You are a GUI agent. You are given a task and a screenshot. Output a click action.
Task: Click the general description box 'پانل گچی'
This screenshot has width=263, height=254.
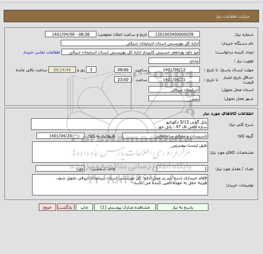point(120,124)
